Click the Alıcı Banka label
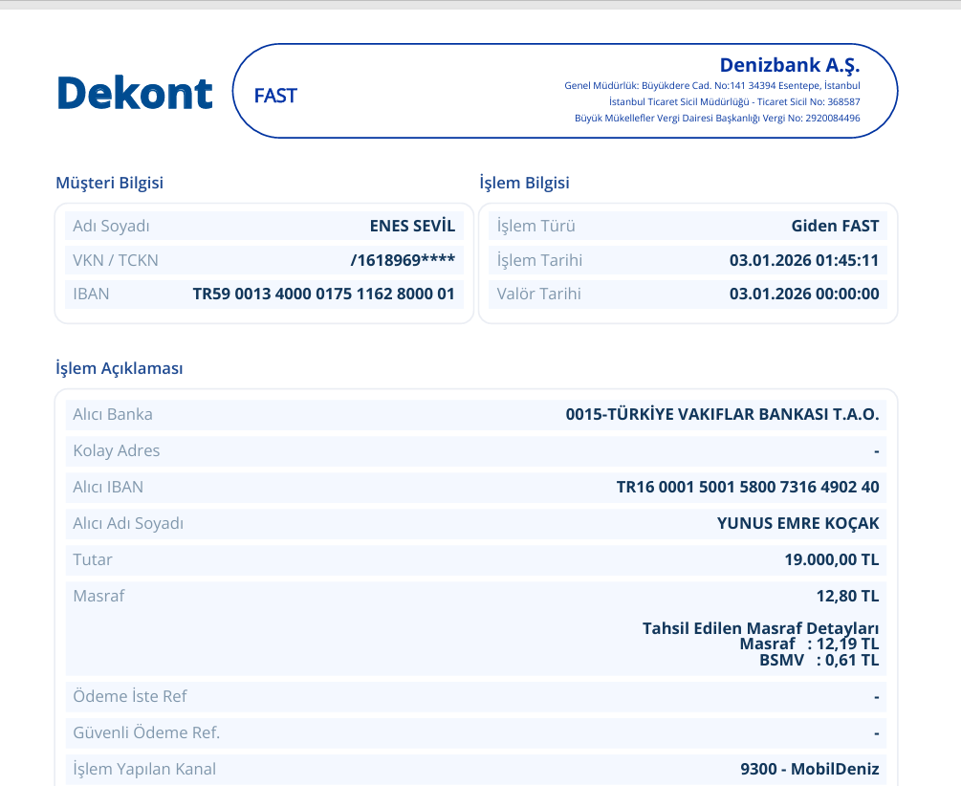 pyautogui.click(x=113, y=414)
